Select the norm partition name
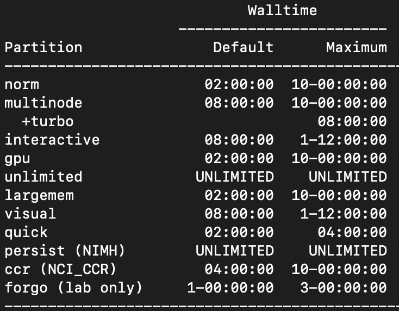The height and width of the screenshot is (311, 399). click(x=22, y=84)
